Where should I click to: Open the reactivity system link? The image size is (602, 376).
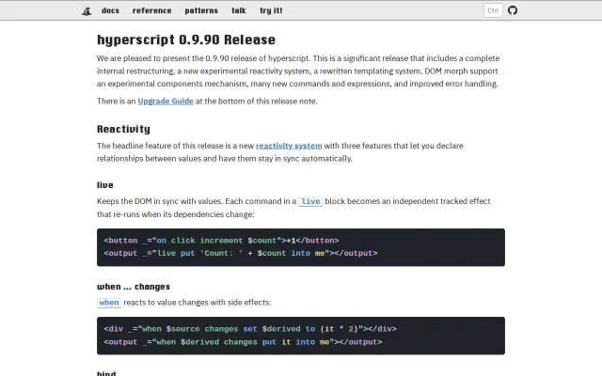pos(289,146)
